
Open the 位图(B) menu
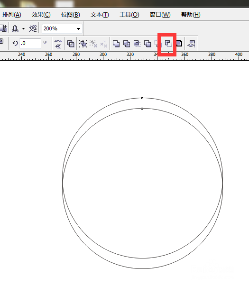tap(70, 15)
